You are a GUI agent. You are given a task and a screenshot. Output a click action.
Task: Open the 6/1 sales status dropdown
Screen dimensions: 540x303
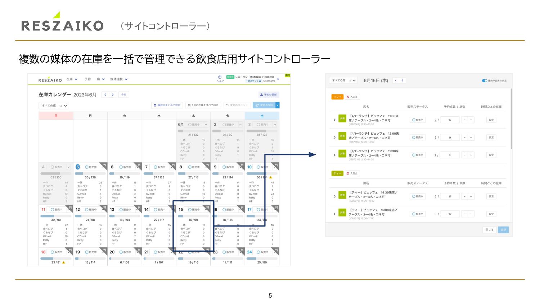[206, 125]
